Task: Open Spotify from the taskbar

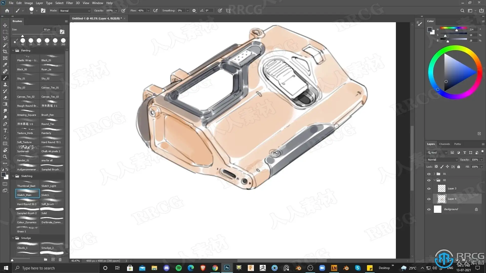Action: click(179, 268)
